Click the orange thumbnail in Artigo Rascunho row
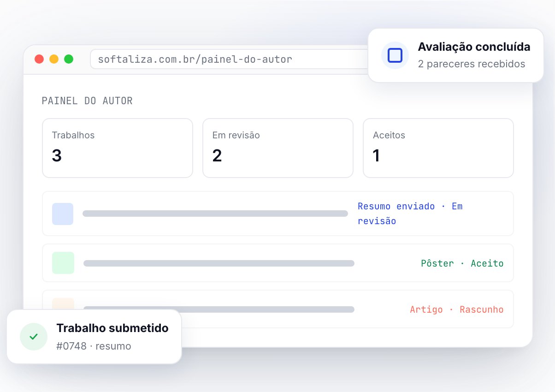The image size is (555, 392). tap(63, 303)
